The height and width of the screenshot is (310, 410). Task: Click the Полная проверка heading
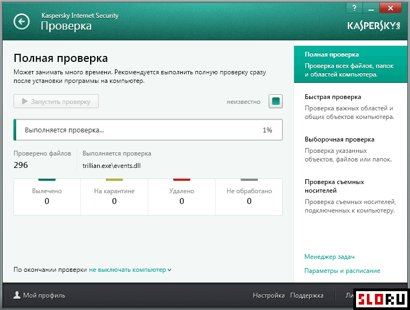(x=60, y=58)
